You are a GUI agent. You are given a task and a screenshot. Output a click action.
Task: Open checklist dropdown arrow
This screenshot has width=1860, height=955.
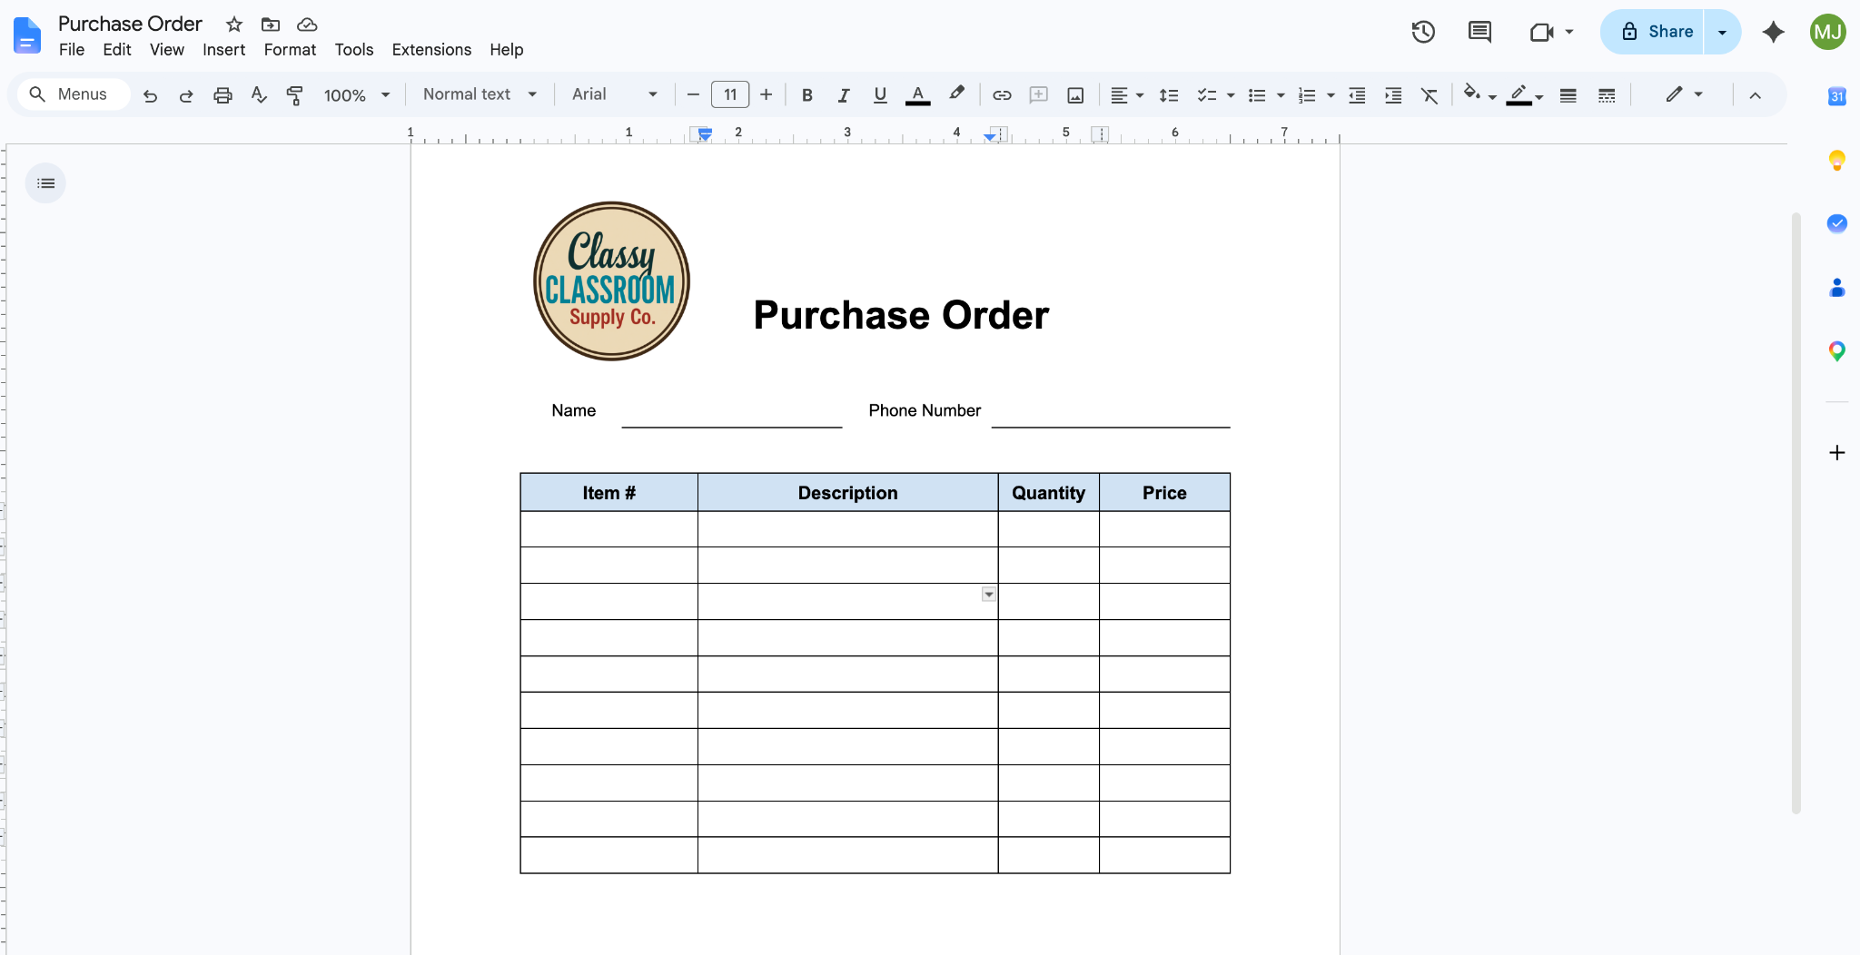click(1231, 95)
